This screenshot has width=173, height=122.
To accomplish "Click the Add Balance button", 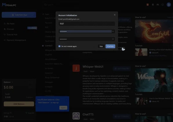I will 19,104.
